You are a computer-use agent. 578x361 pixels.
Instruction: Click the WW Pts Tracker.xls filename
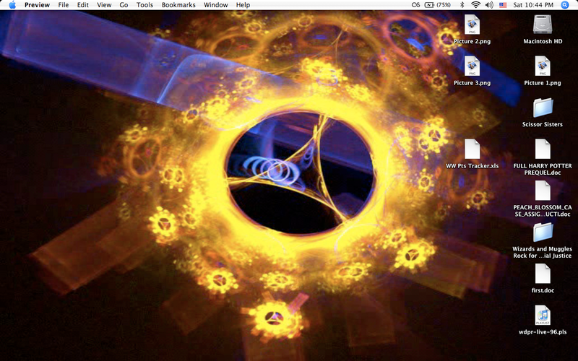tap(473, 166)
